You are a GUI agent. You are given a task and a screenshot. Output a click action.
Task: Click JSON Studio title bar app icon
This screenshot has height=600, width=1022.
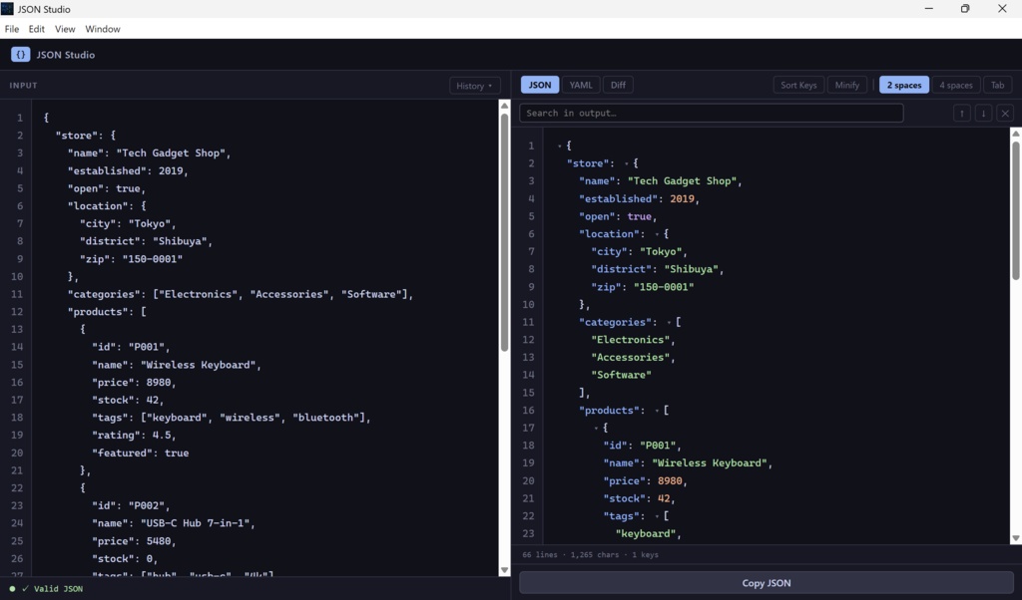coord(7,8)
